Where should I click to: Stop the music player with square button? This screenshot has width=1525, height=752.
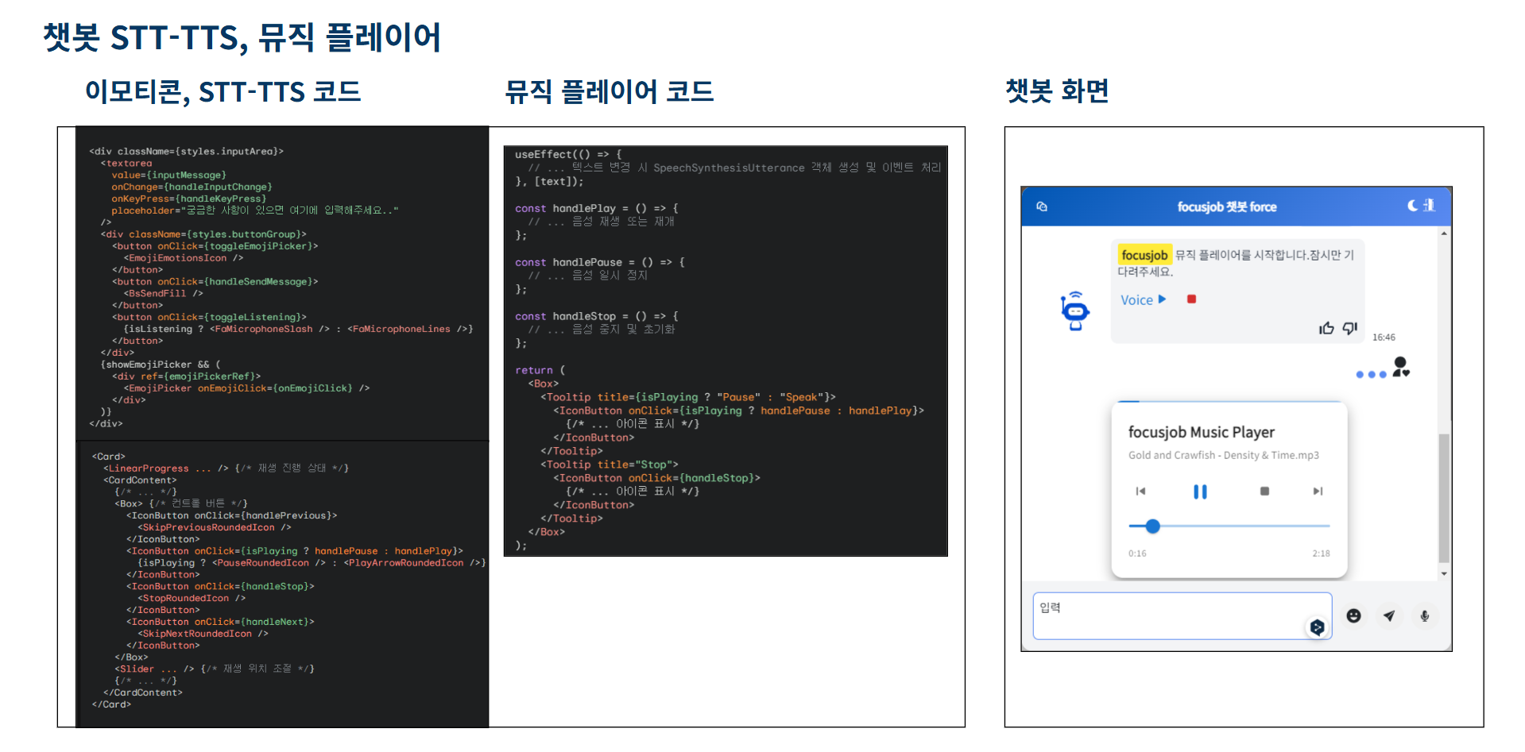(x=1264, y=492)
